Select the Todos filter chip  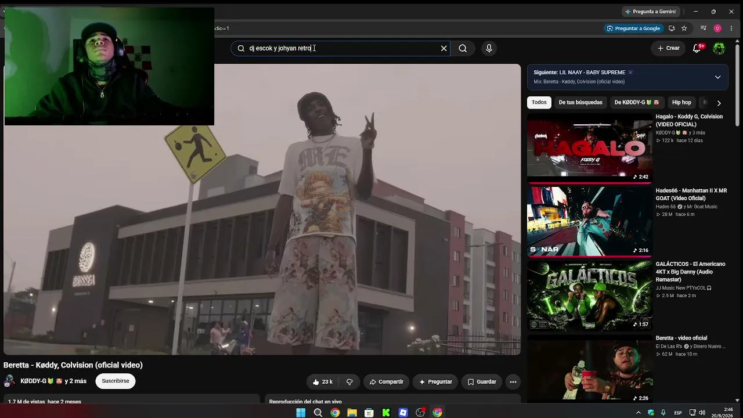[x=539, y=102]
